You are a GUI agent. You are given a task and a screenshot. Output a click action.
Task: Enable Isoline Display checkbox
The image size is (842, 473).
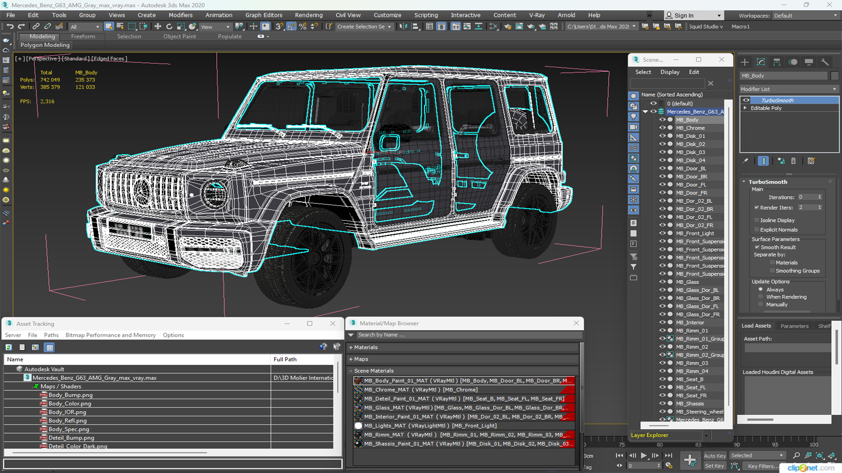(756, 220)
